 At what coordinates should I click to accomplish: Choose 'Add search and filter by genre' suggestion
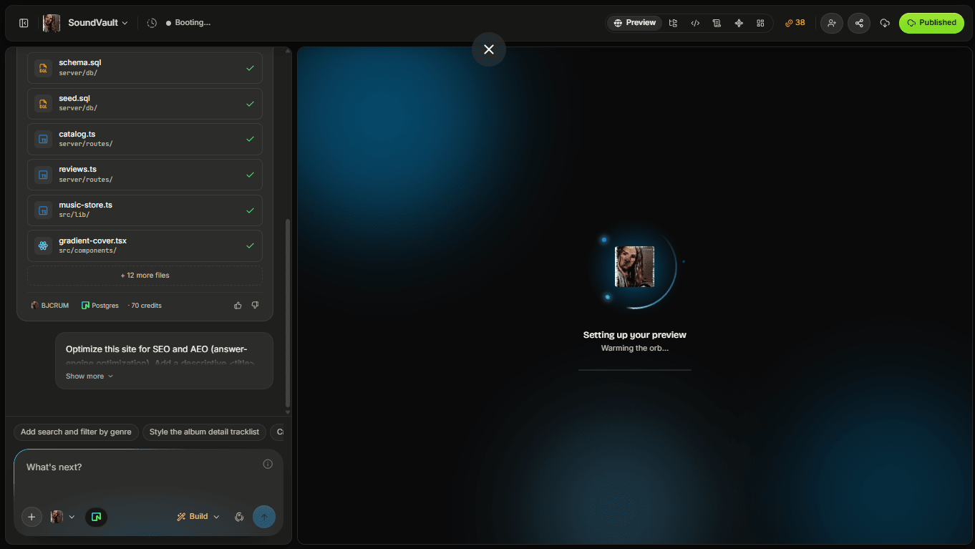click(76, 432)
